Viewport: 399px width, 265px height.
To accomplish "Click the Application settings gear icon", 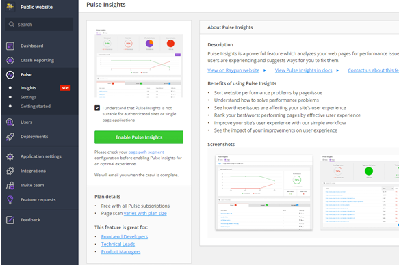I will click(10, 156).
